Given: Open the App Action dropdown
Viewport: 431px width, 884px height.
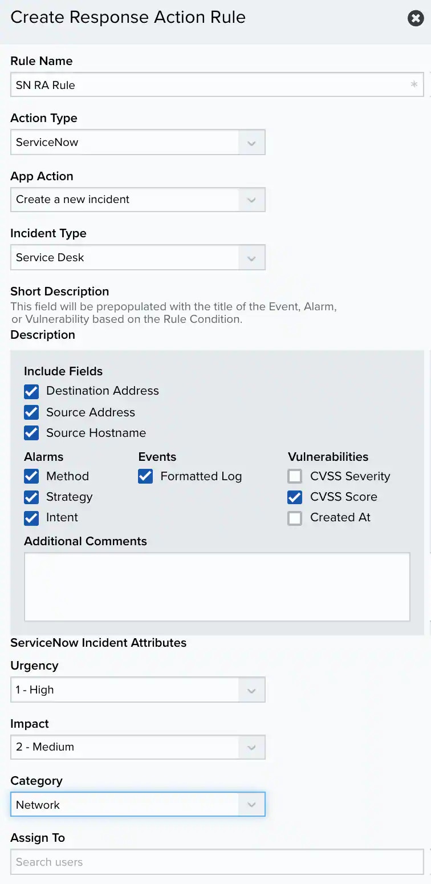Looking at the screenshot, I should pos(138,200).
